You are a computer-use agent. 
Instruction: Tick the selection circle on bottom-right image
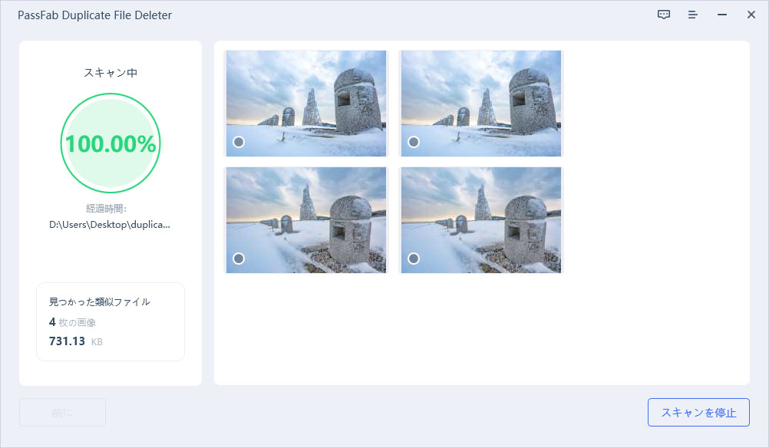click(x=414, y=259)
